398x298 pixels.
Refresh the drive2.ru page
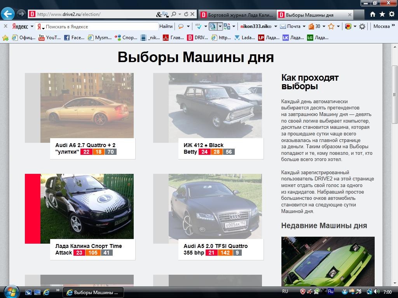(186, 14)
